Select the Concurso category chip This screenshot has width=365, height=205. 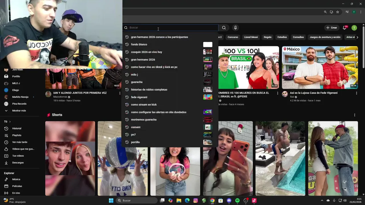[x=233, y=37]
